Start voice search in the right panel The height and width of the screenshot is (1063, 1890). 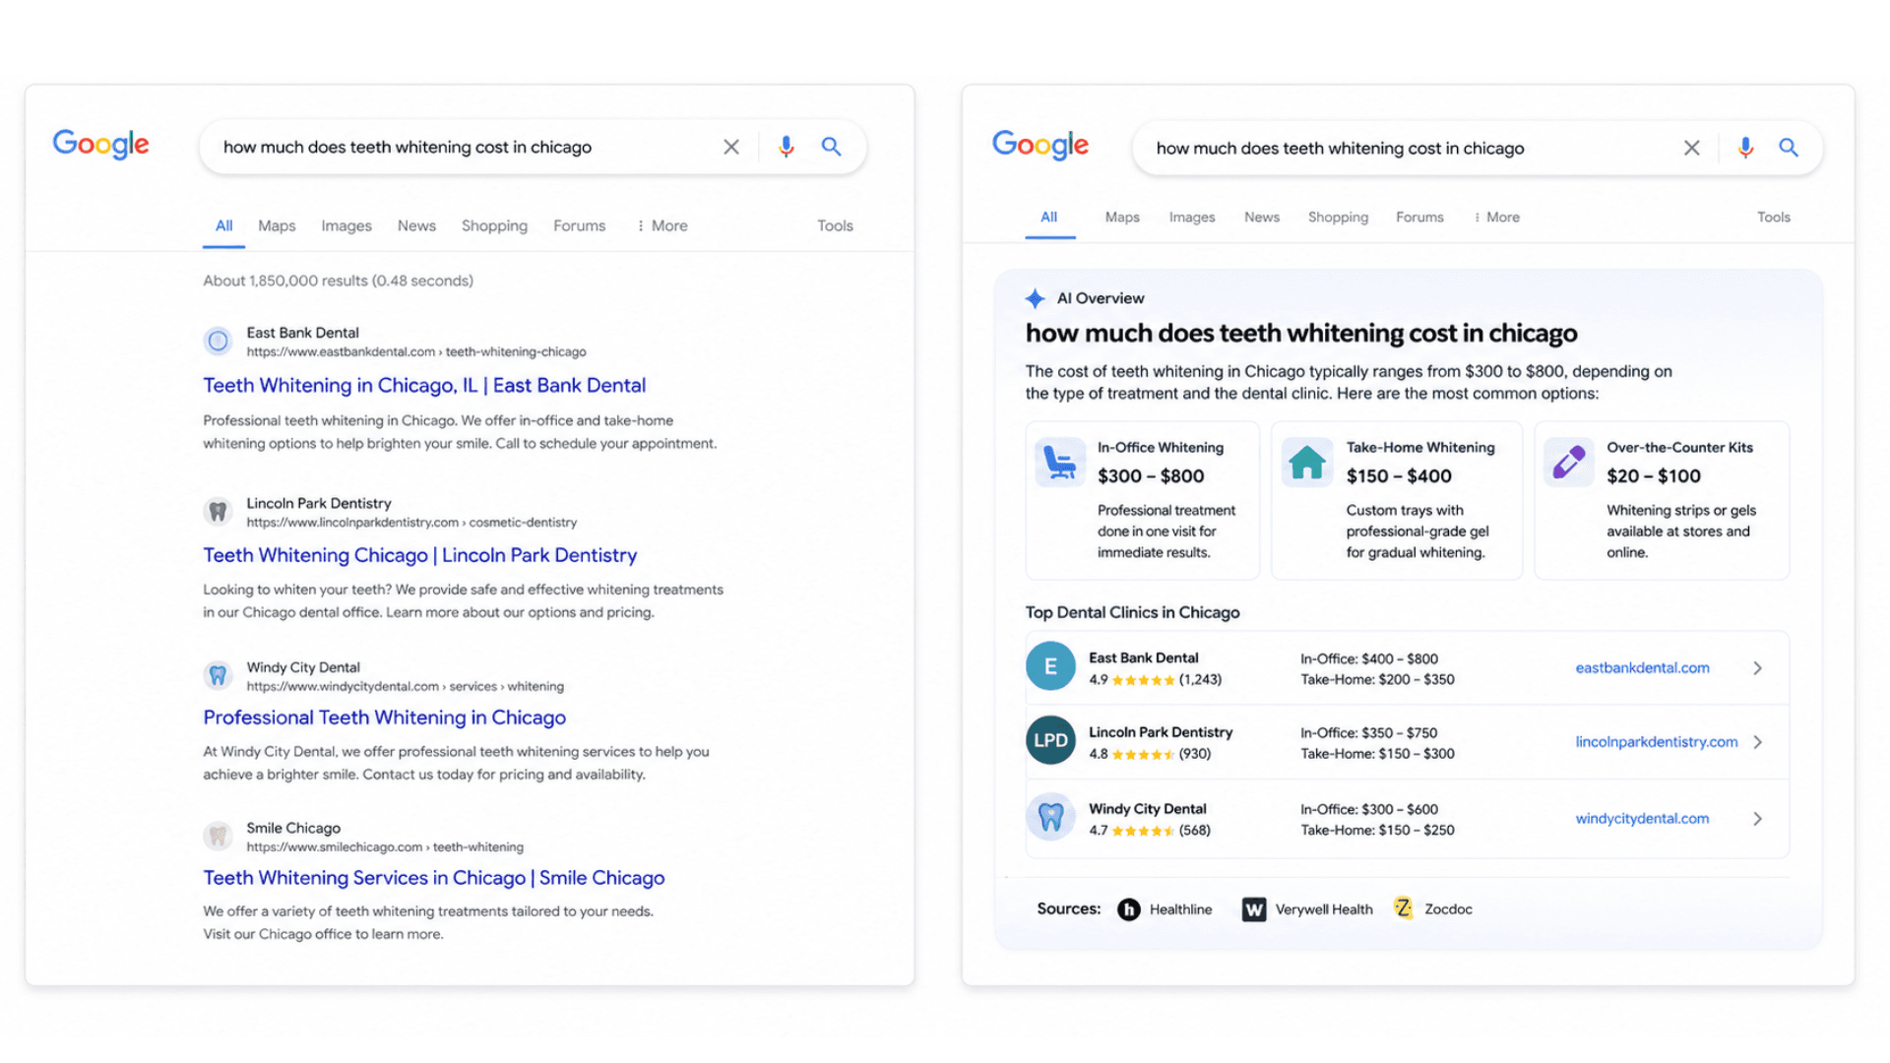tap(1745, 148)
